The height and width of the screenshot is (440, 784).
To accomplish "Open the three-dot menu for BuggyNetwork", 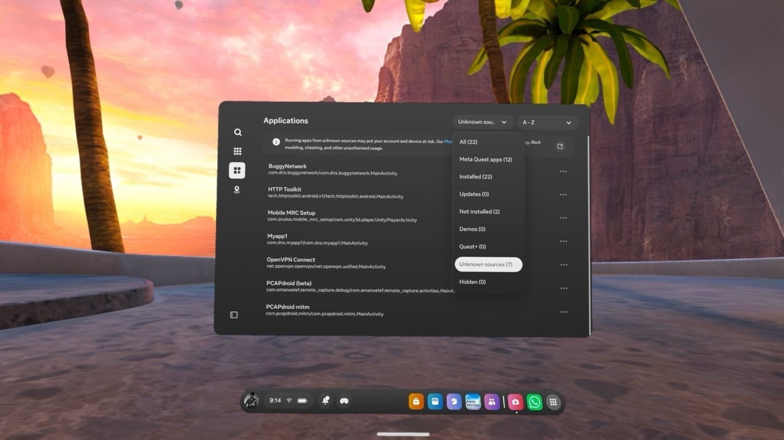I will pyautogui.click(x=563, y=172).
